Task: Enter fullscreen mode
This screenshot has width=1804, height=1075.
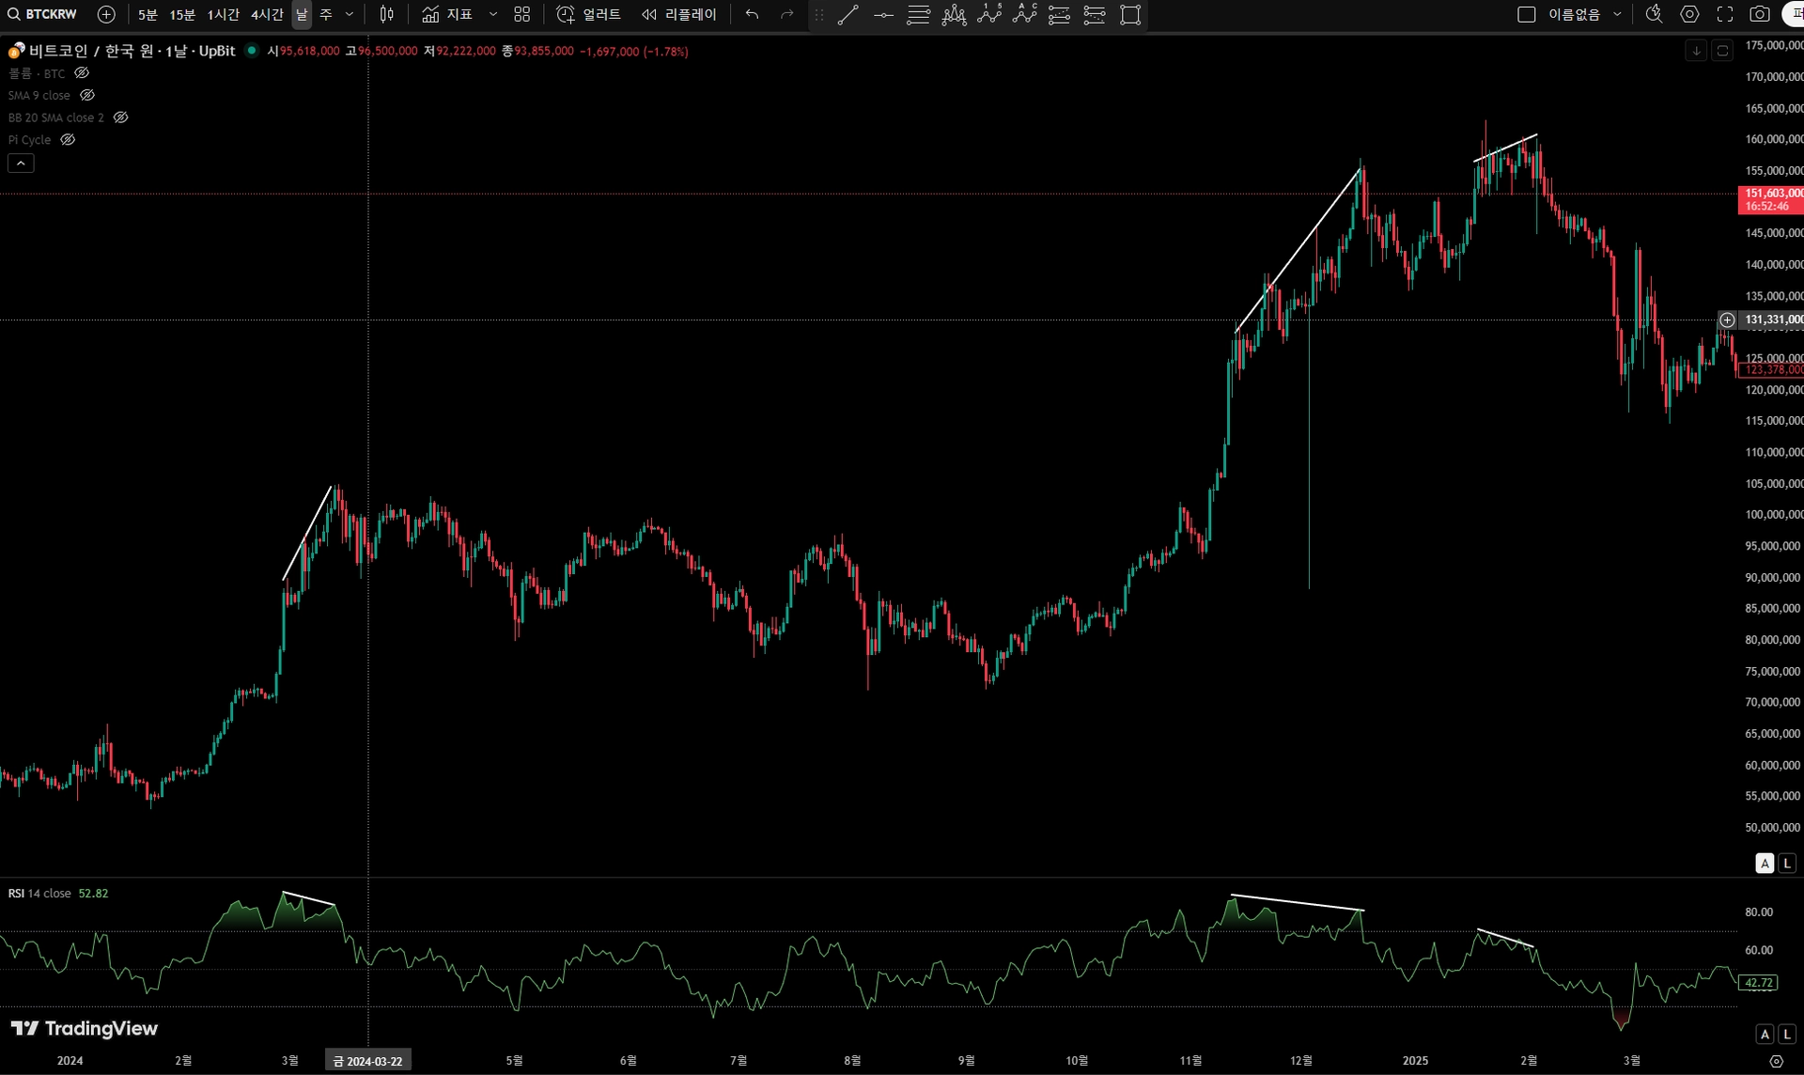Action: (1725, 14)
